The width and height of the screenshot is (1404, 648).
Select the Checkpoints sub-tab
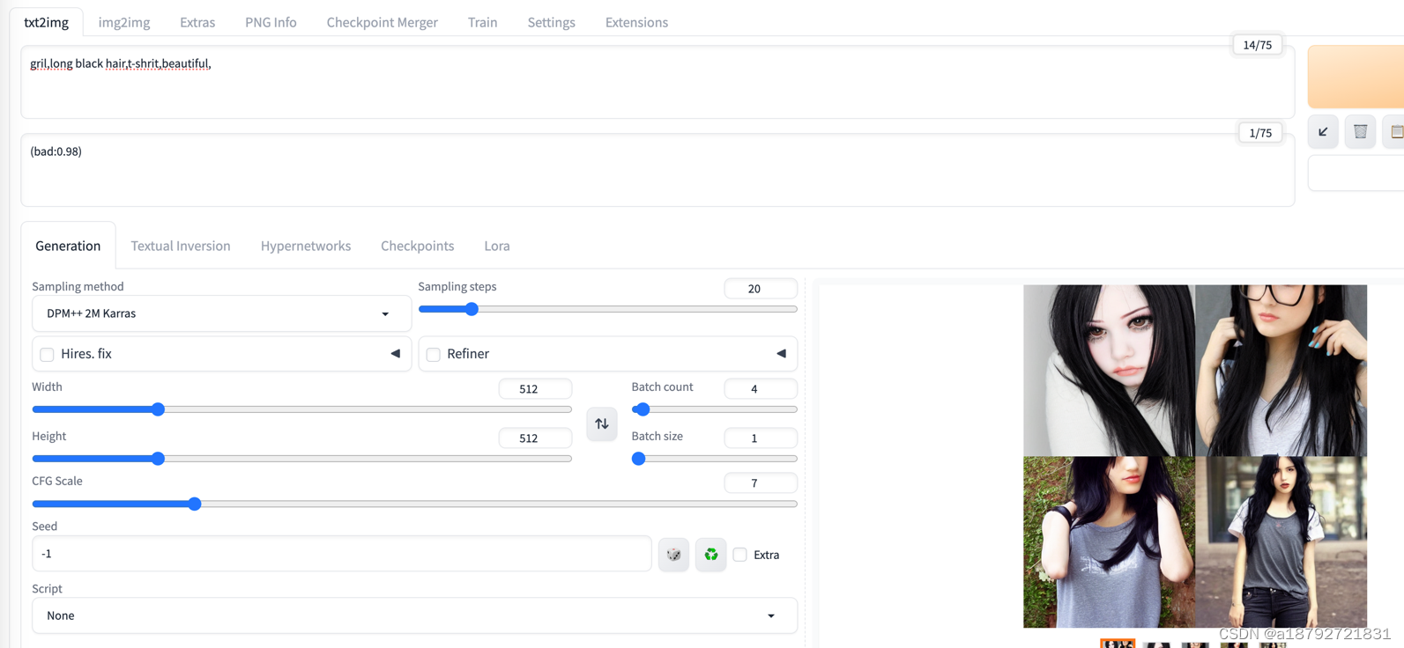pos(417,246)
